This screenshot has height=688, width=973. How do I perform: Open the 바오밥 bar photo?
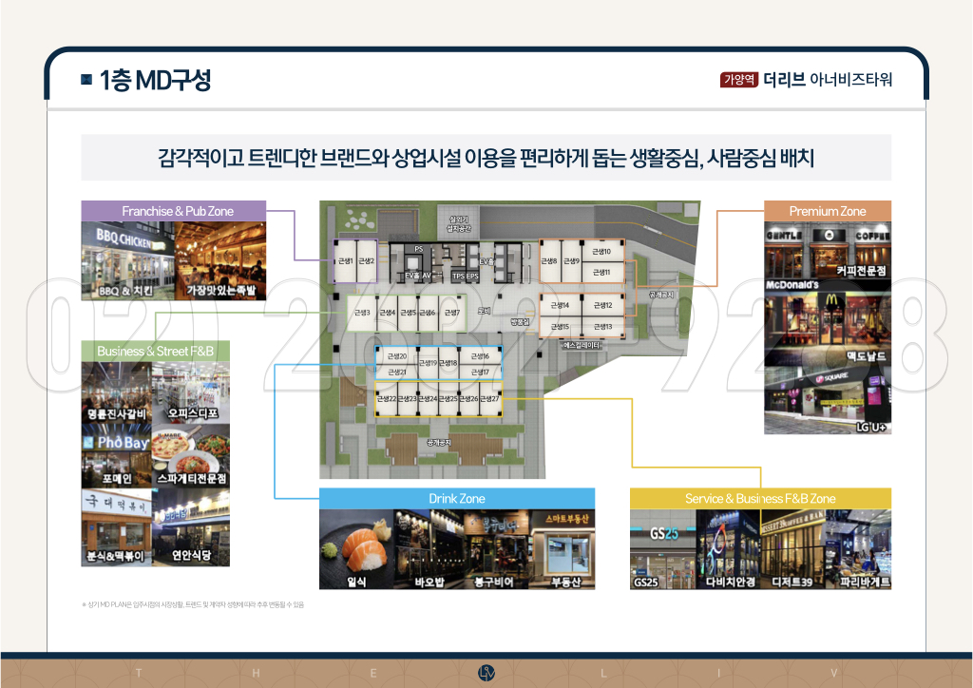(429, 549)
